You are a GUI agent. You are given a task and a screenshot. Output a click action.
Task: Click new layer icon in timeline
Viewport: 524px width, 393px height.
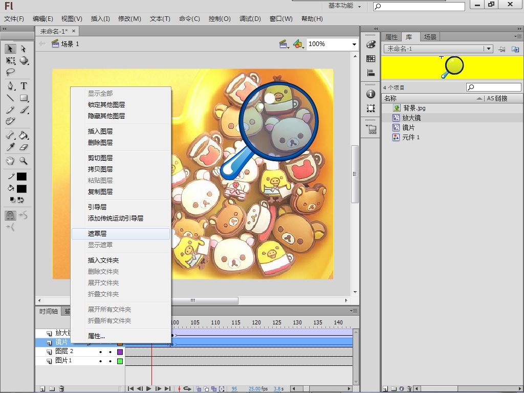pos(42,389)
